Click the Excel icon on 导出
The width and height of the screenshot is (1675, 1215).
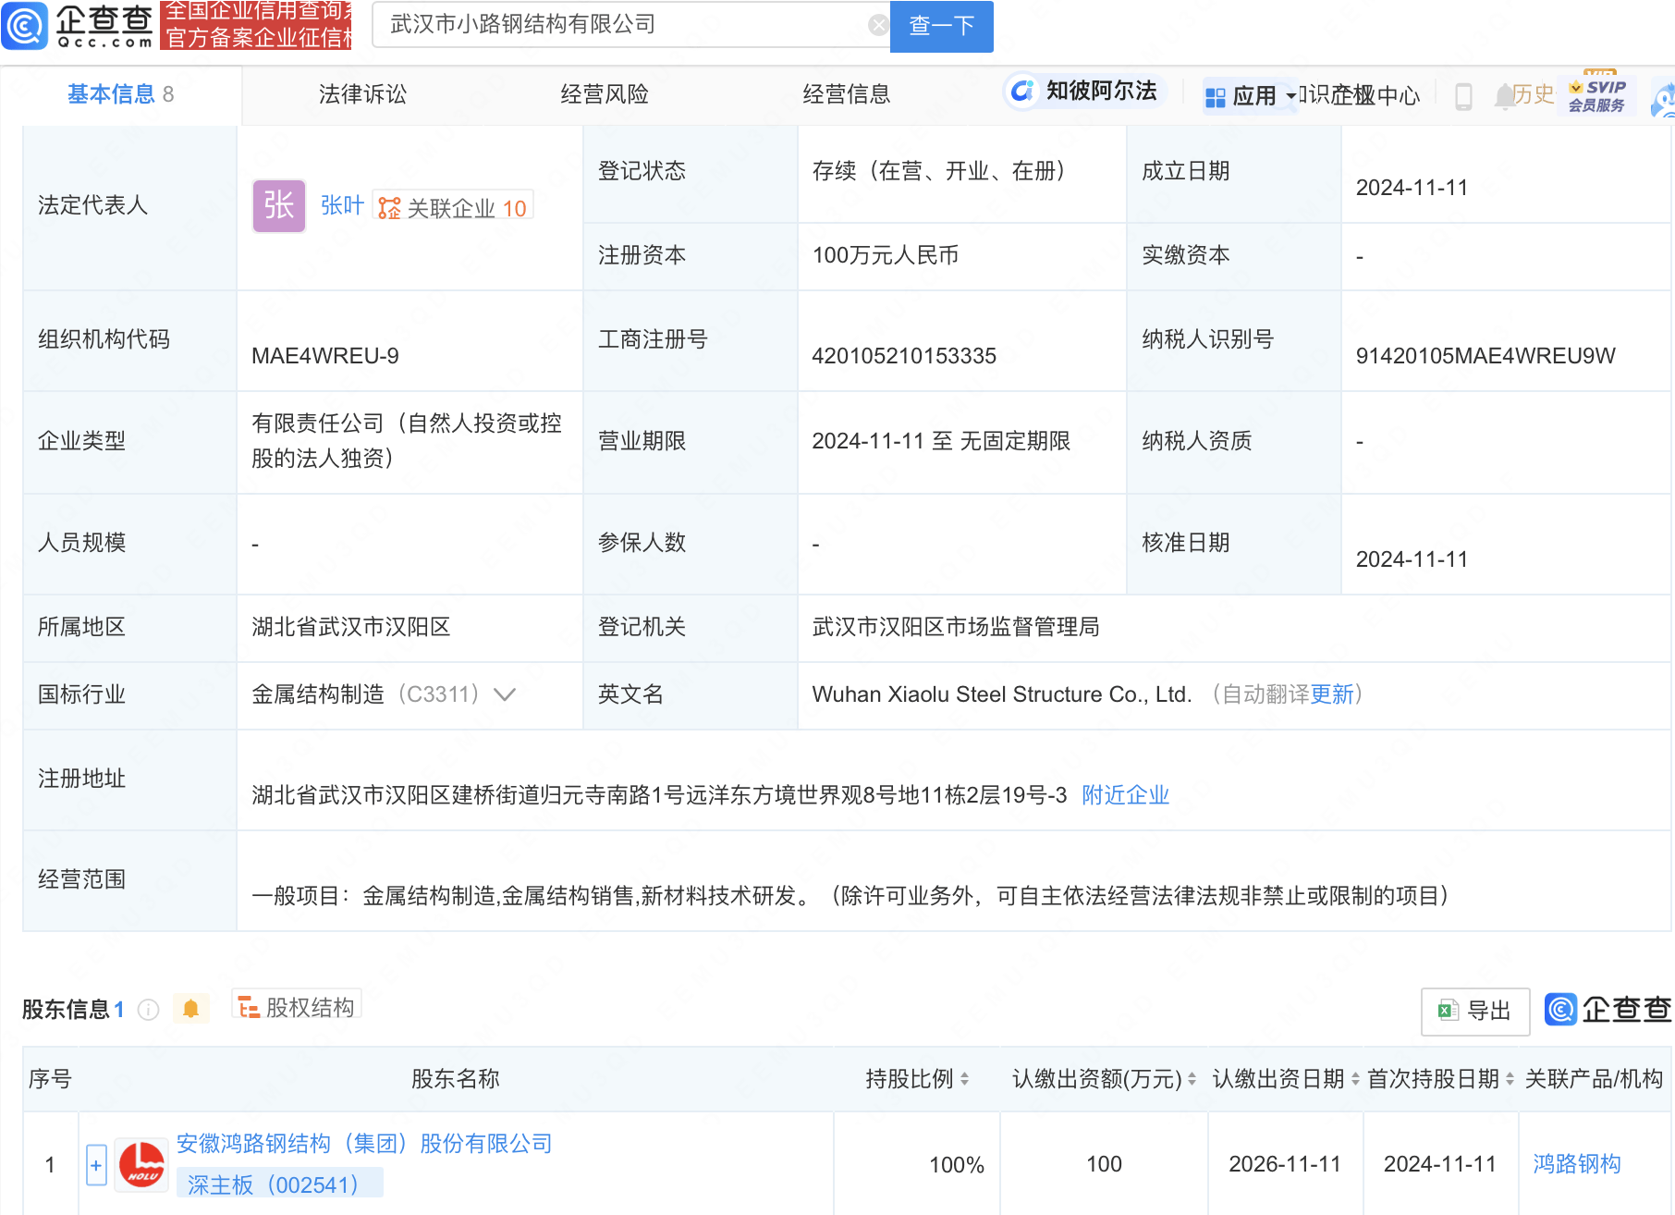[1448, 1011]
